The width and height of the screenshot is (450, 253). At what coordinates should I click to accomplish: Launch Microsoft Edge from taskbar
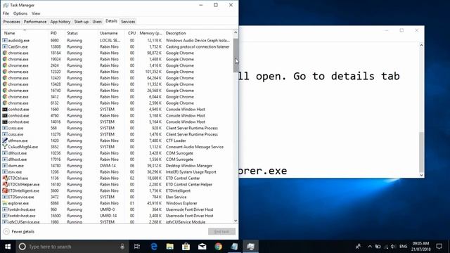154,247
